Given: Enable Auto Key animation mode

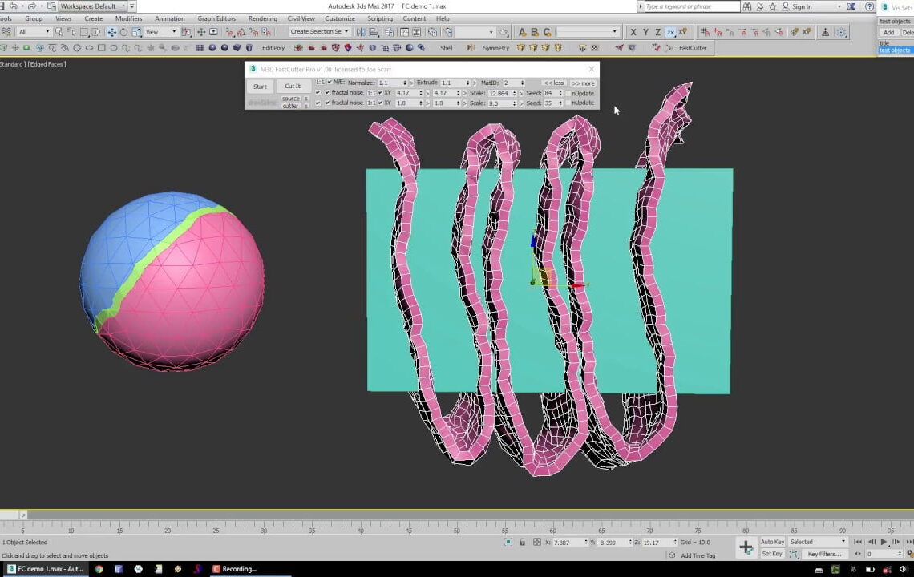Looking at the screenshot, I should click(771, 541).
